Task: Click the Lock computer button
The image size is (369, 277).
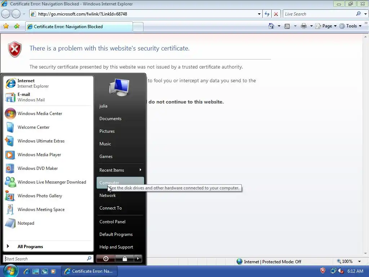Action: [125, 259]
